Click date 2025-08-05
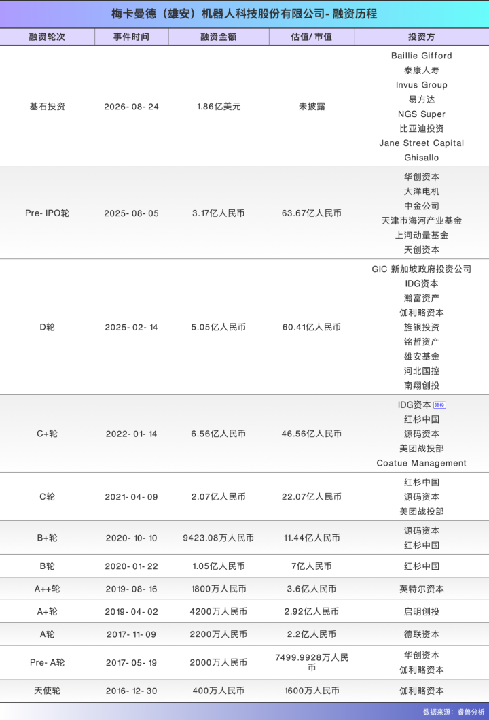 pyautogui.click(x=131, y=213)
